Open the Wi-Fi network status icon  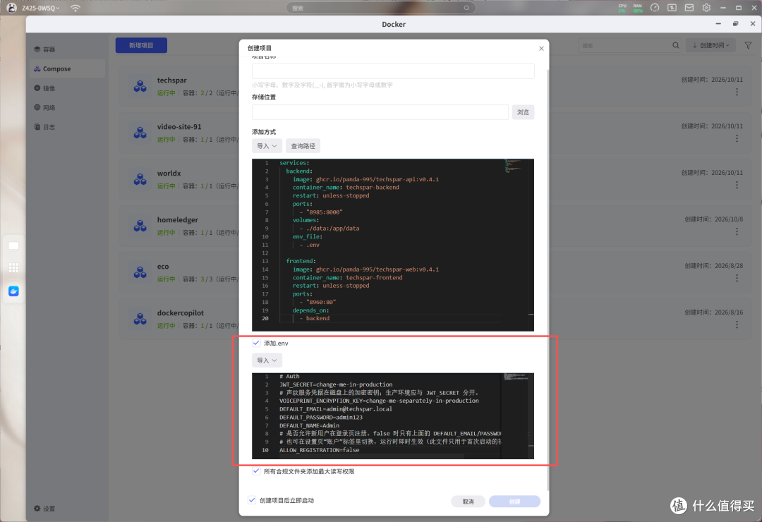pos(75,8)
